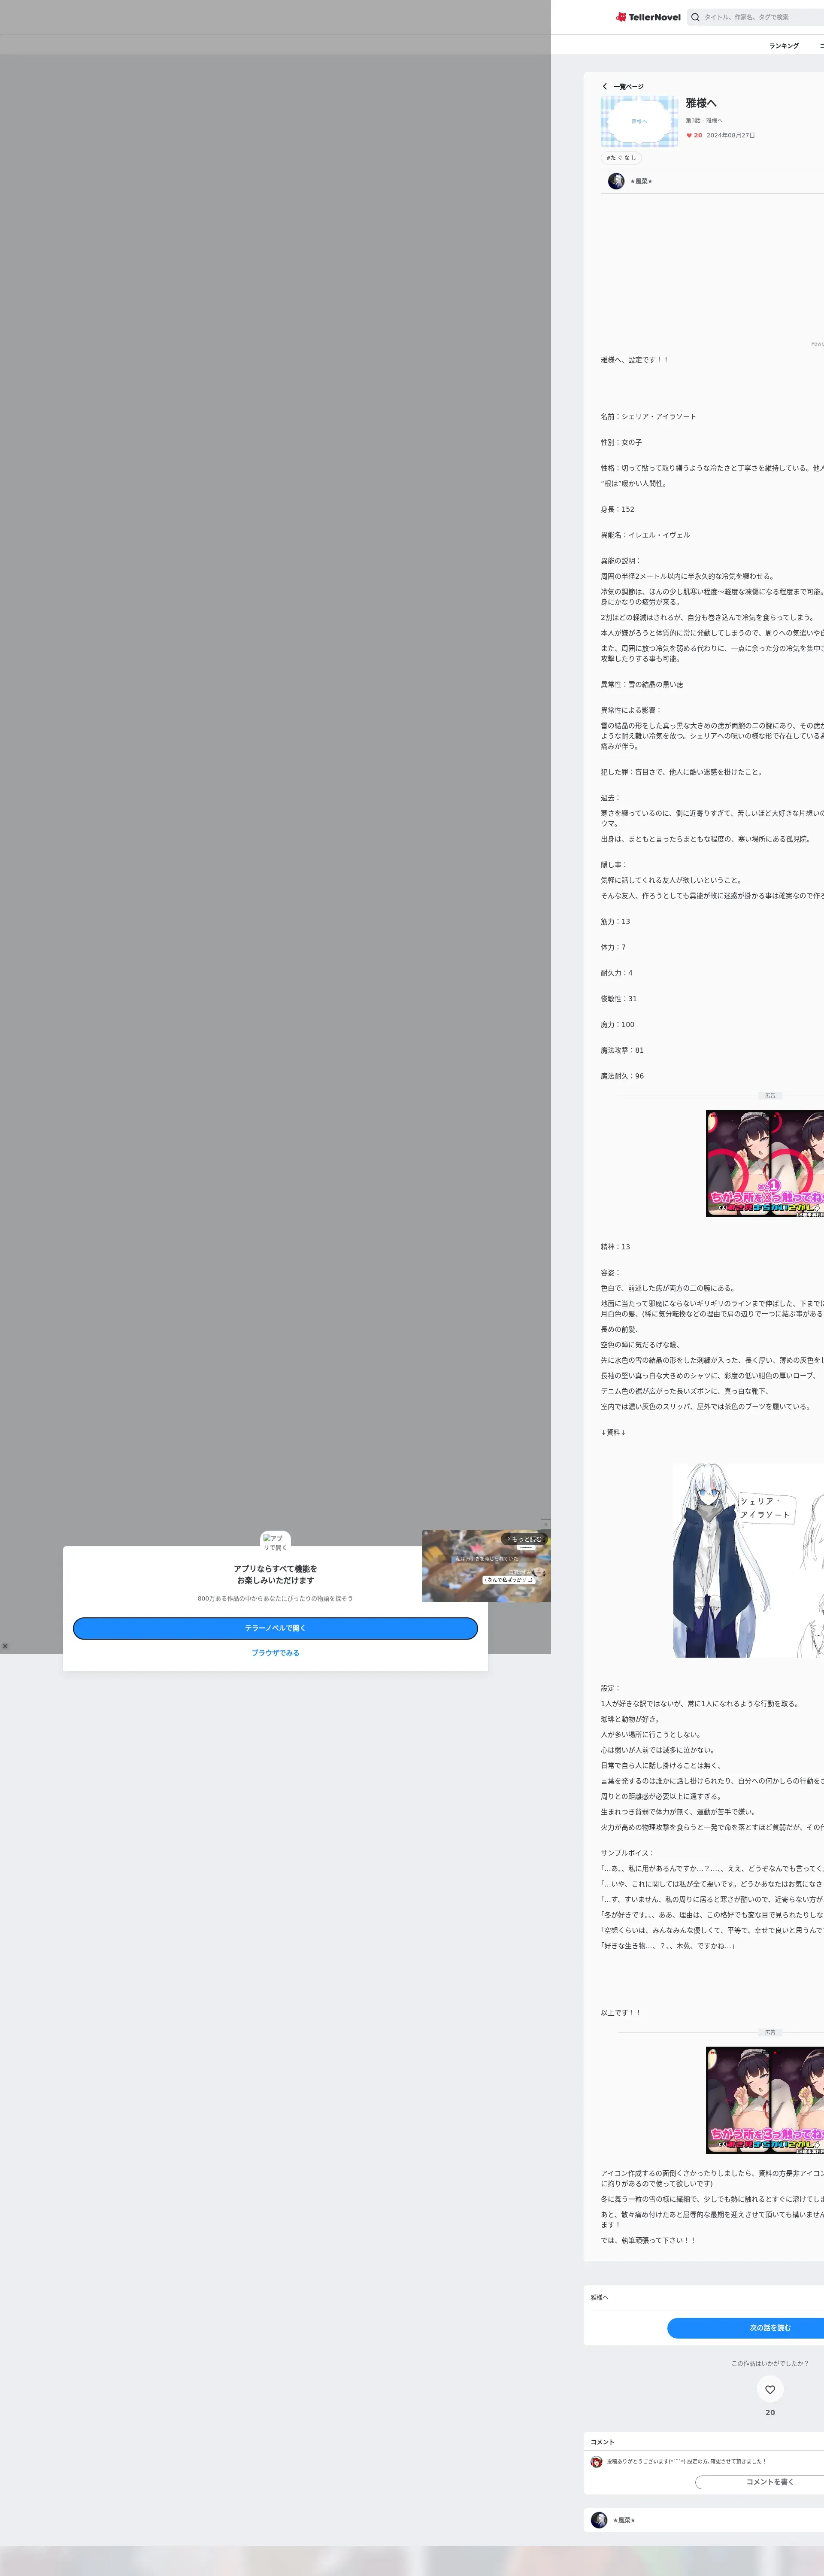Select the #たぐなし tag chip
This screenshot has height=2576, width=824.
[621, 157]
